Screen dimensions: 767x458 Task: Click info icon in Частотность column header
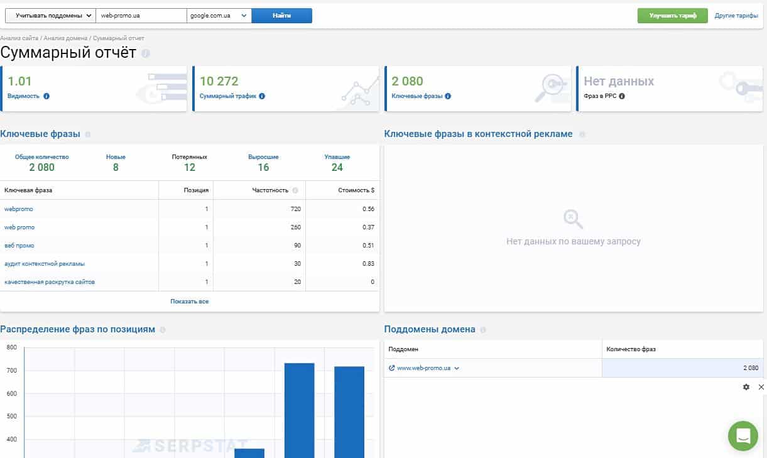click(x=295, y=190)
